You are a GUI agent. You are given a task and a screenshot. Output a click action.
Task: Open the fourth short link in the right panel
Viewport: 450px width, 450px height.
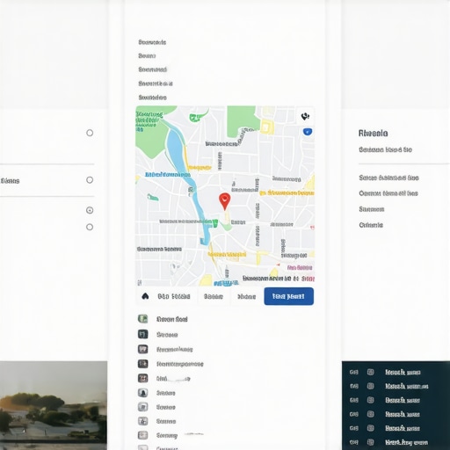pyautogui.click(x=371, y=225)
